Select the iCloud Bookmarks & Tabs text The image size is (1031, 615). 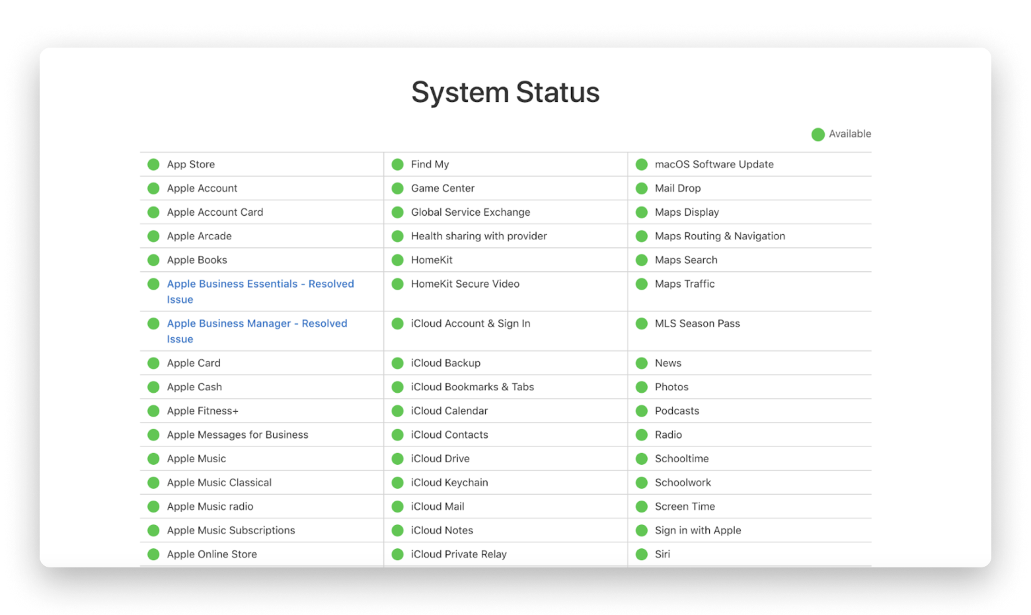(x=473, y=387)
